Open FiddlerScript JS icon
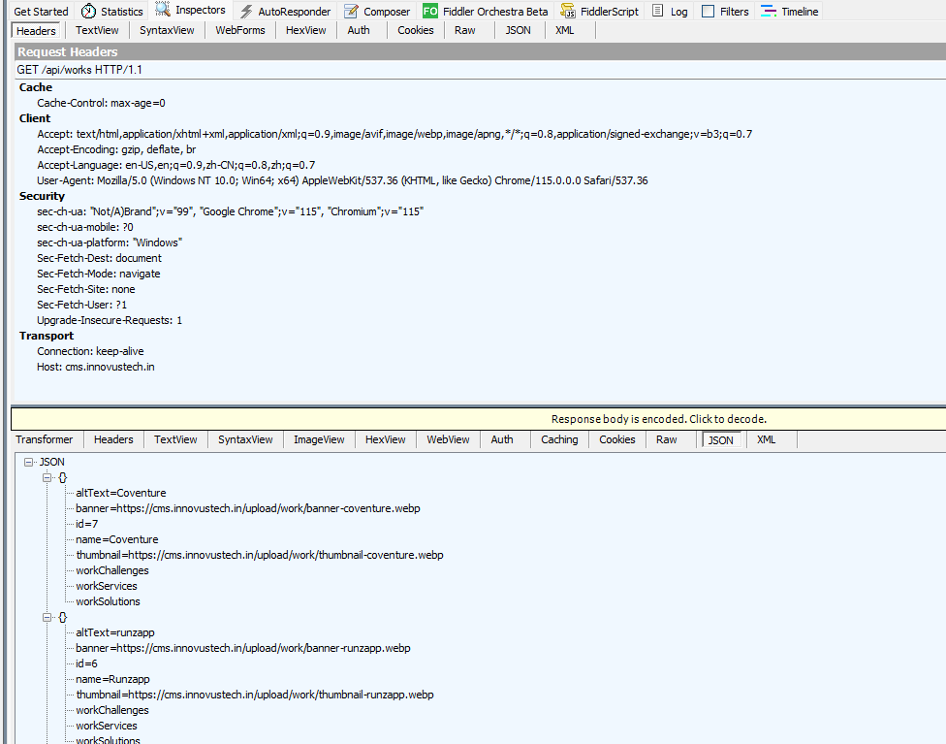946x744 pixels. (x=568, y=11)
